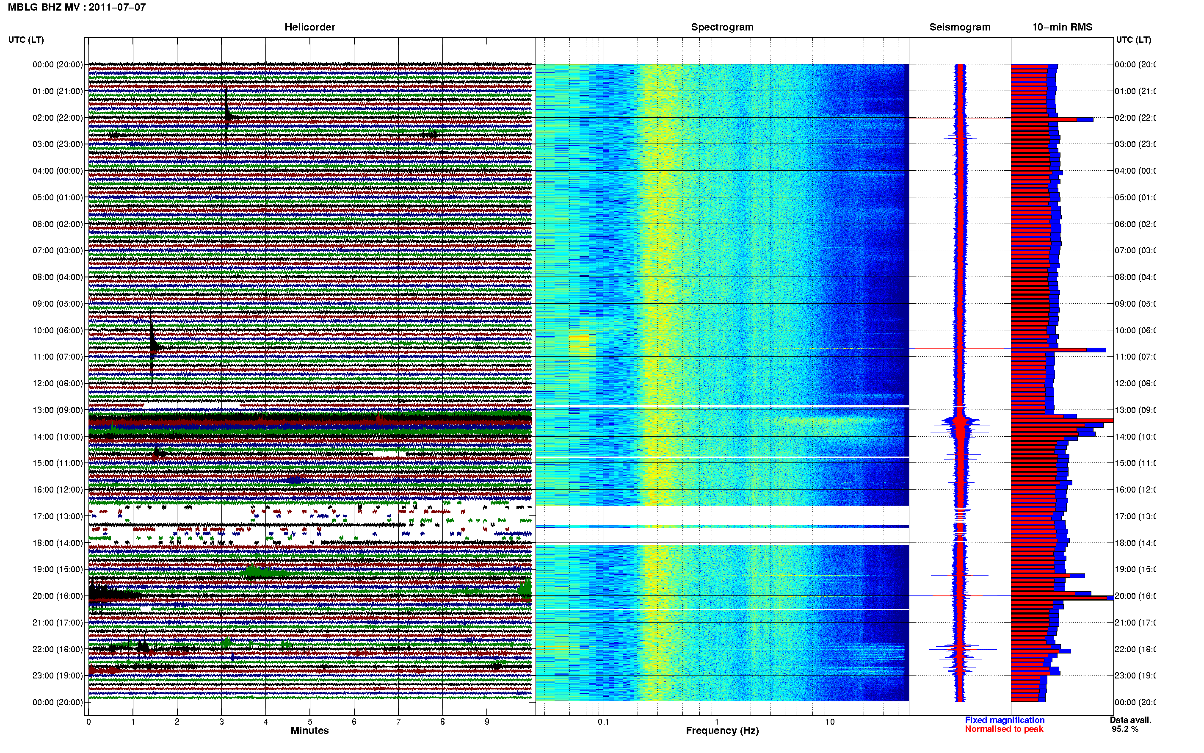Click the left '21:00 (17:00)' time label
The width and height of the screenshot is (1204, 753).
point(58,623)
